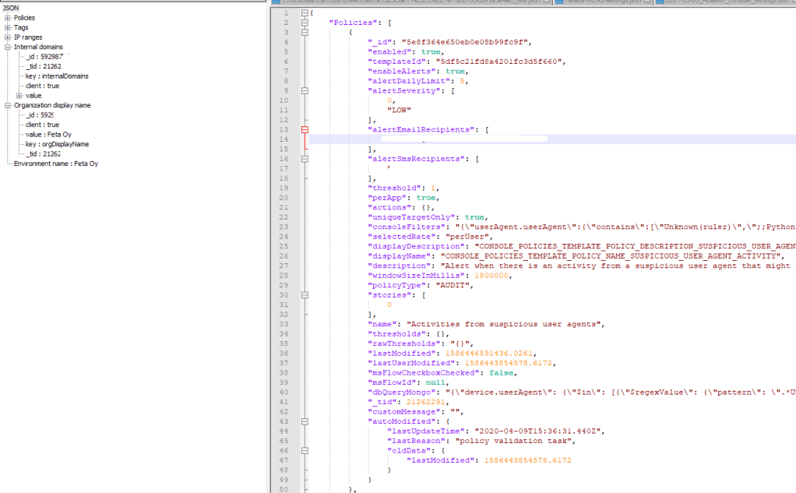Screen dimensions: 796x493
Task: Fold the "Policies" array on line 2
Action: (x=305, y=23)
